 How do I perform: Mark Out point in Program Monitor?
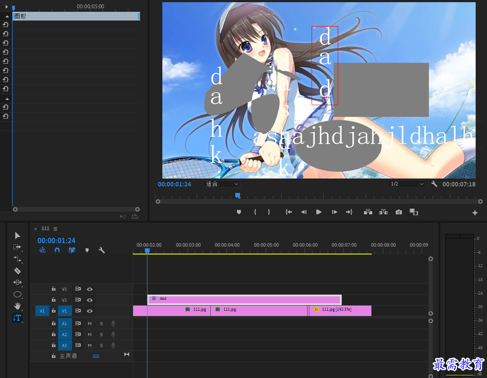269,212
